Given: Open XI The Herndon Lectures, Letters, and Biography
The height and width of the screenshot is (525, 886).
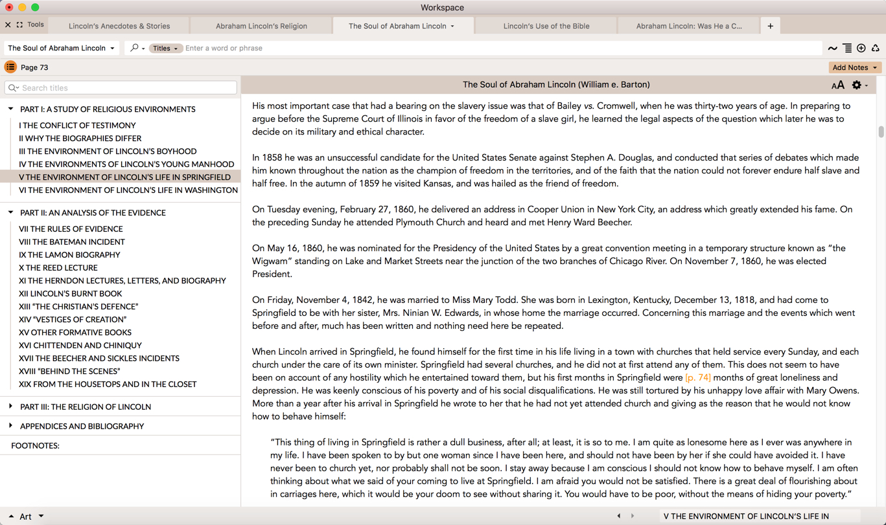Looking at the screenshot, I should pyautogui.click(x=122, y=281).
